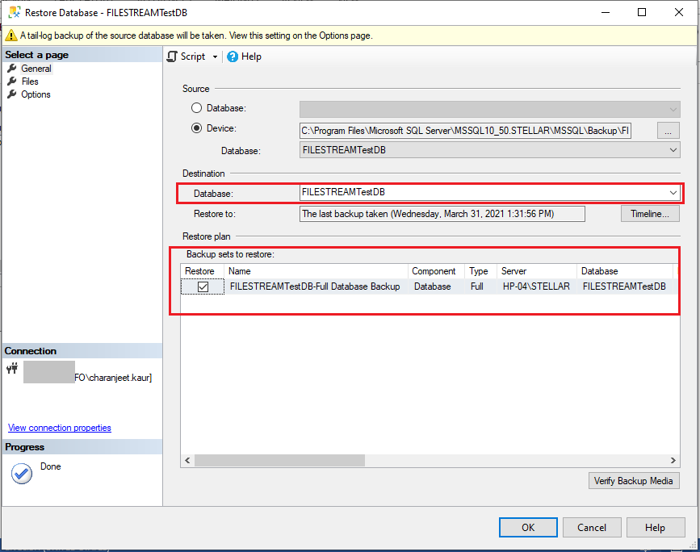This screenshot has height=552, width=700.
Task: Click the horizontal scrollbar thumb in backup sets
Action: click(x=279, y=461)
